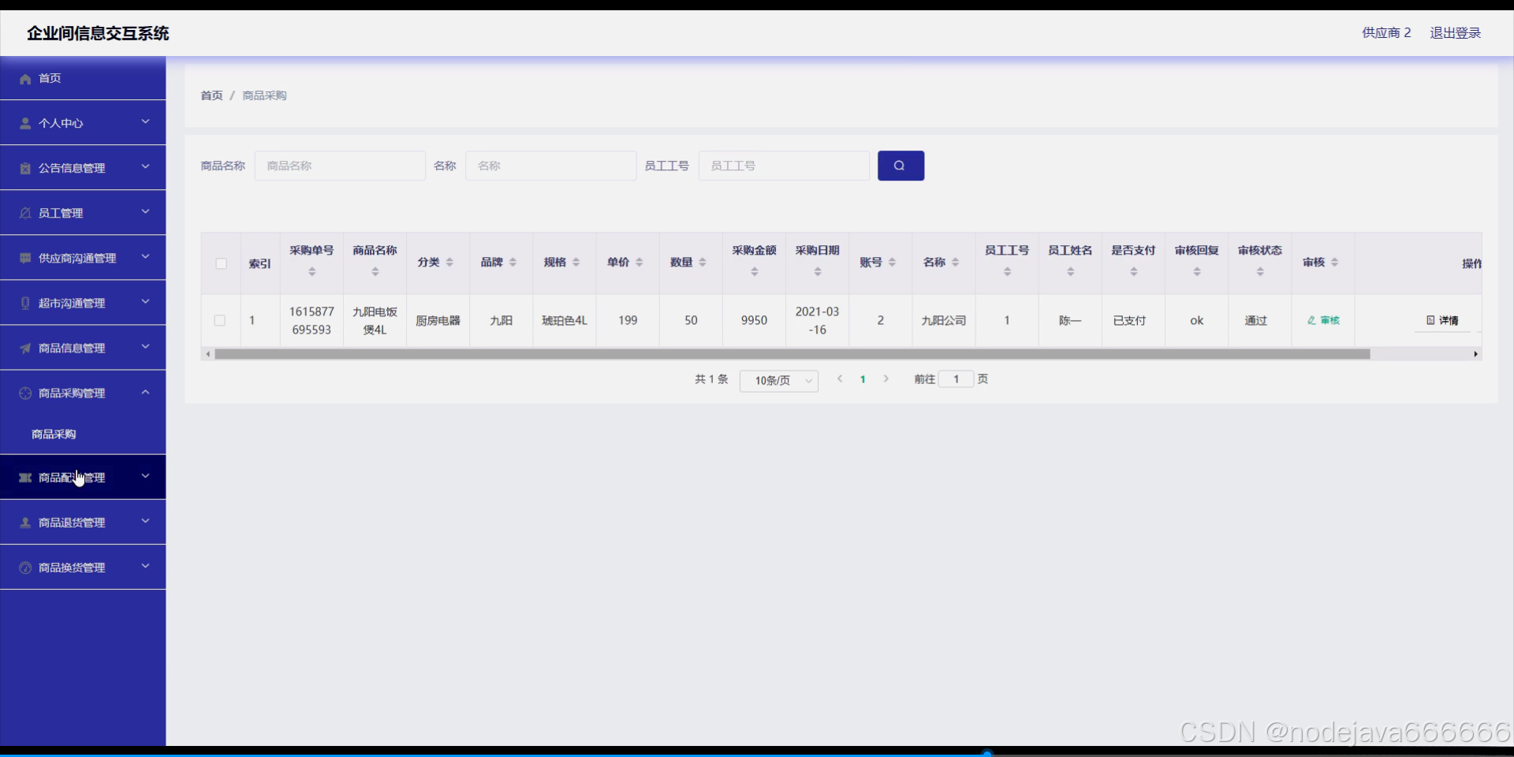Sort by 员工工号 column arrows

tap(1007, 271)
